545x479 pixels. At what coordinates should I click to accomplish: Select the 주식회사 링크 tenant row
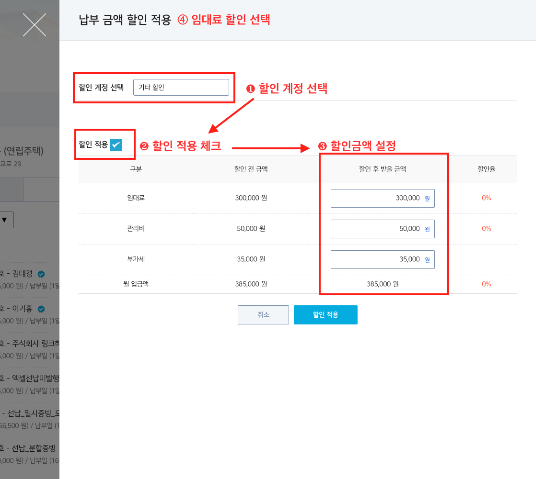30,349
